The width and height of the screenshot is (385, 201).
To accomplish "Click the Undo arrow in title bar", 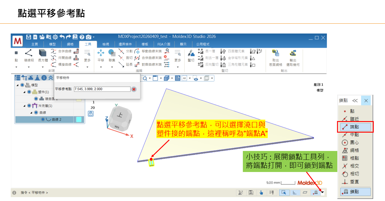I will [x=62, y=37].
